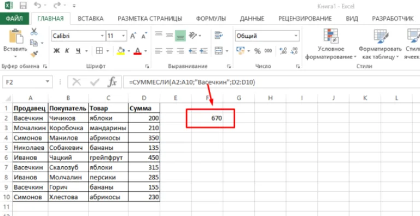Screen dimensions: 420x216
Task: Click the Copy icon in clipboard group
Action: pos(34,43)
